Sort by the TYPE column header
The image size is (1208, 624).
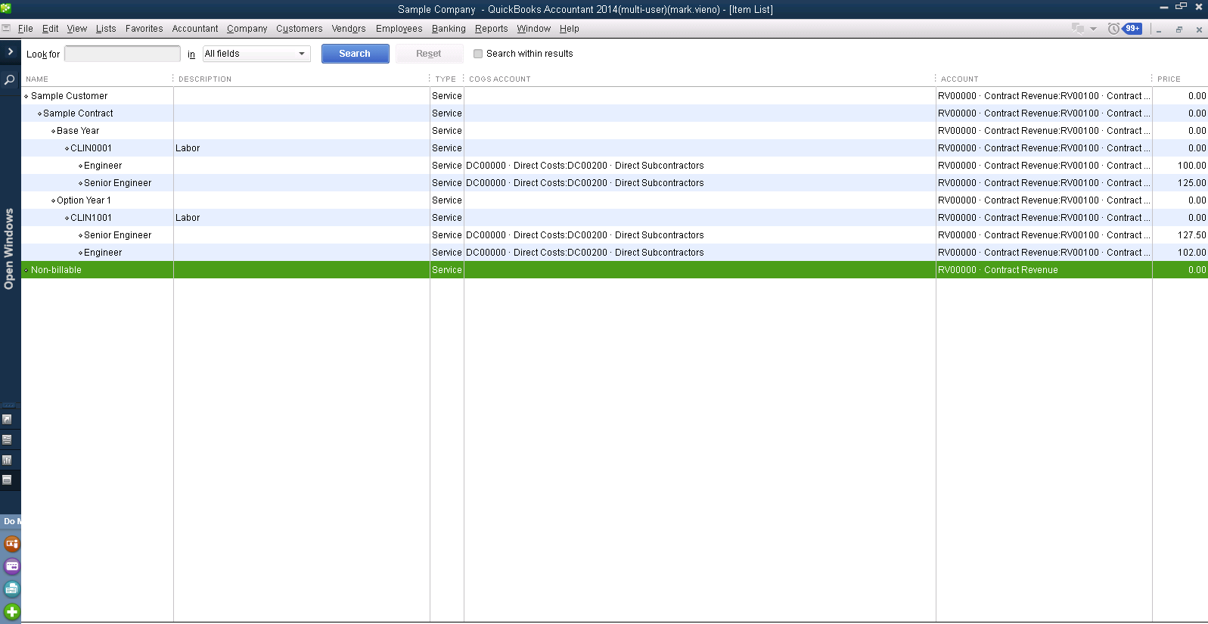point(446,79)
